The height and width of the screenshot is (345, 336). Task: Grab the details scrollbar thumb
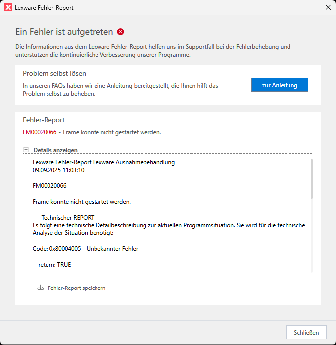tap(312, 178)
